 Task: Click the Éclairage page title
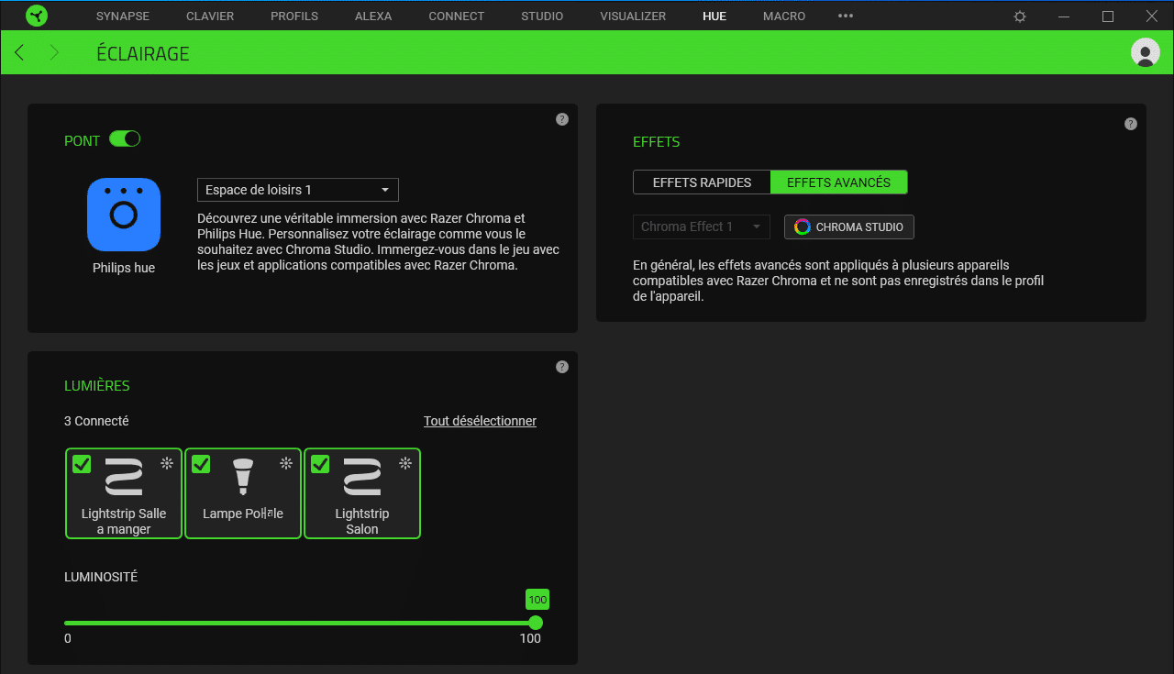tap(143, 53)
